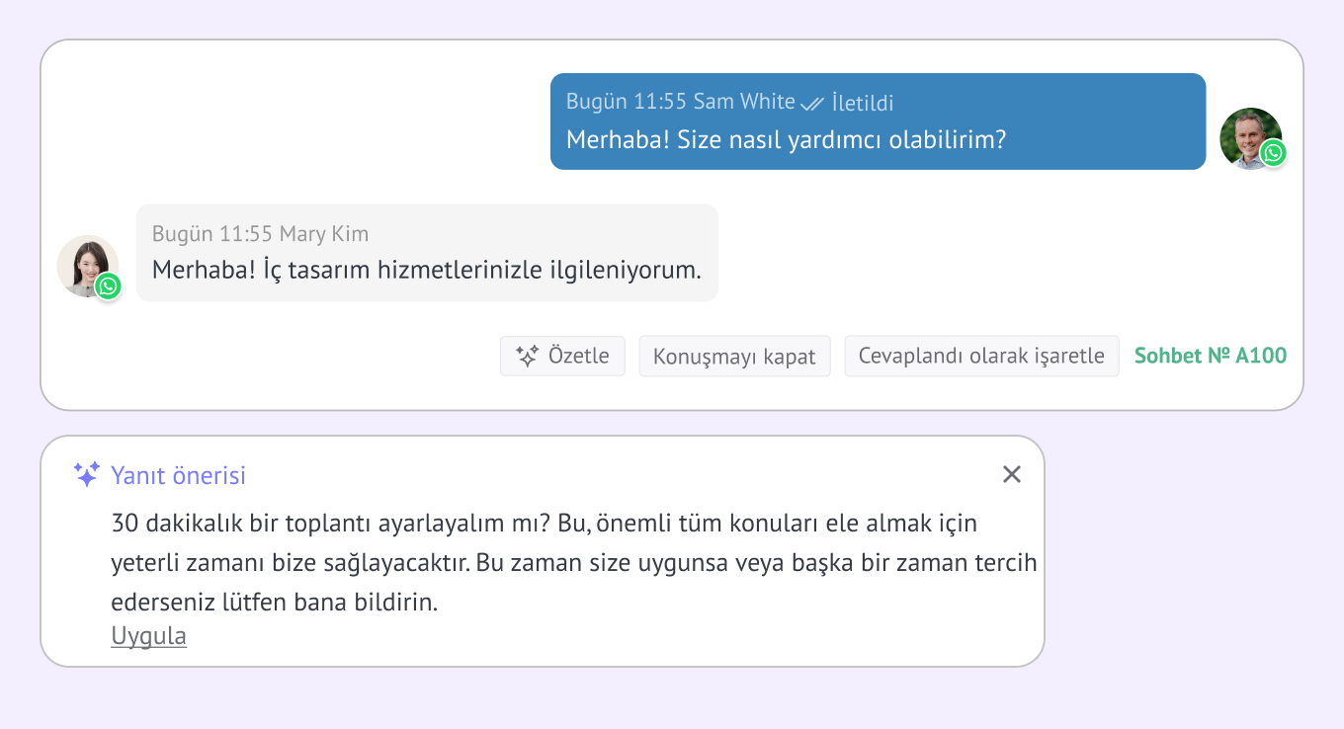Screen dimensions: 1344x729
Task: Select the suggested reply text about a 30-minute meeting
Action: click(574, 562)
